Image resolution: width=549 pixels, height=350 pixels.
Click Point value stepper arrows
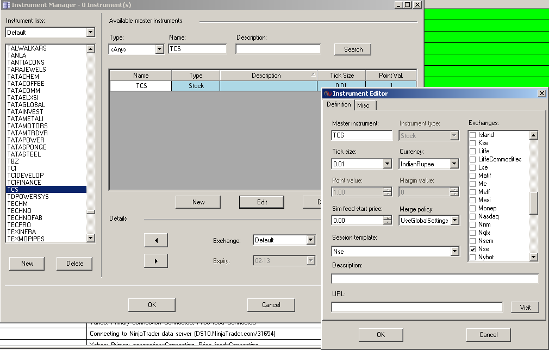[387, 192]
